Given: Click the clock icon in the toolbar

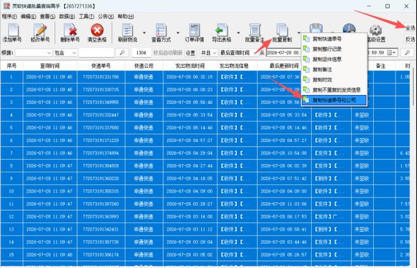Looking at the screenshot, I should coord(349,28).
